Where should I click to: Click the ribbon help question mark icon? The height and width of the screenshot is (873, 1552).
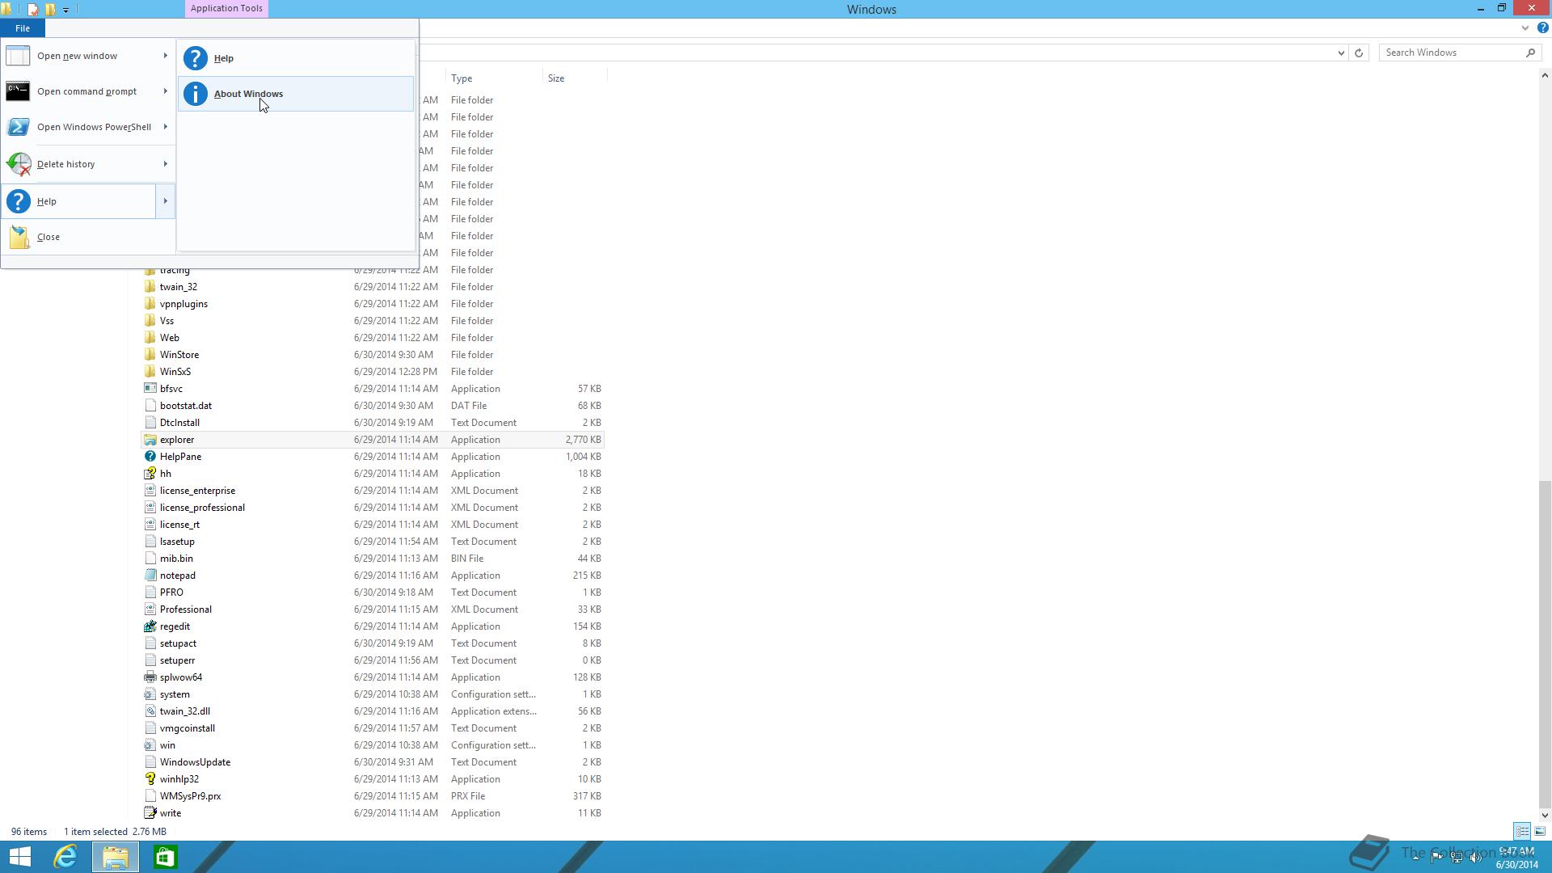1542,27
